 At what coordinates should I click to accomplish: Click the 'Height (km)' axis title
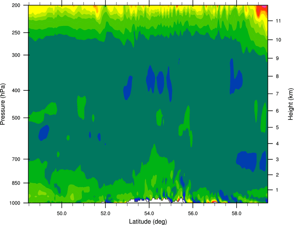pyautogui.click(x=290, y=104)
